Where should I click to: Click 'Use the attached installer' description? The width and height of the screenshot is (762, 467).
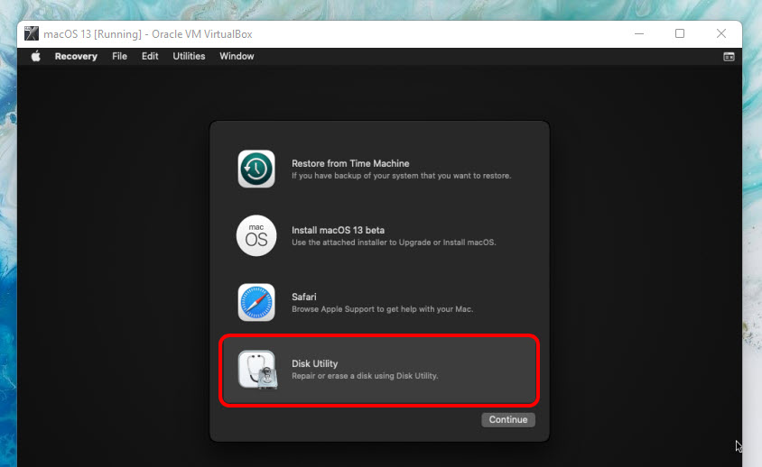coord(394,243)
